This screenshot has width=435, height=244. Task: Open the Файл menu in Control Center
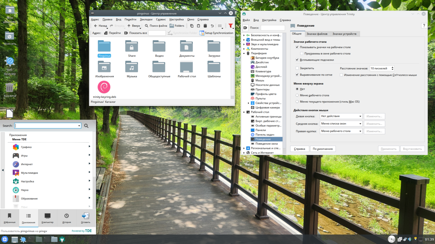(246, 20)
